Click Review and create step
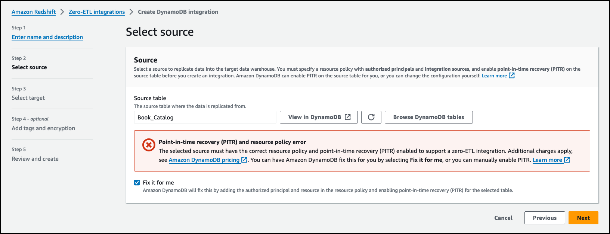This screenshot has width=610, height=234. click(x=35, y=159)
